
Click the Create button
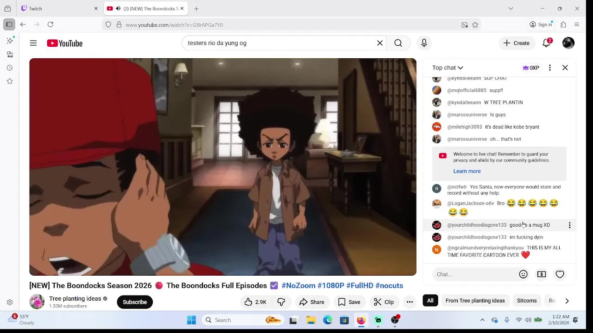[x=517, y=43]
